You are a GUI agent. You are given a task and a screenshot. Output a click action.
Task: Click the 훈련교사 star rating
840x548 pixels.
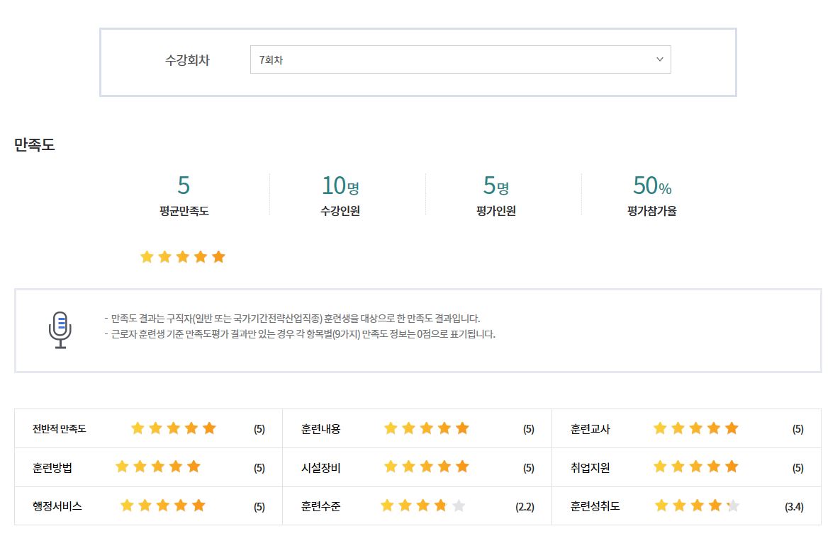pyautogui.click(x=696, y=428)
